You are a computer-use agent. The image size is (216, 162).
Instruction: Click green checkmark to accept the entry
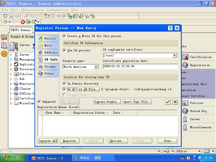[x=168, y=102]
